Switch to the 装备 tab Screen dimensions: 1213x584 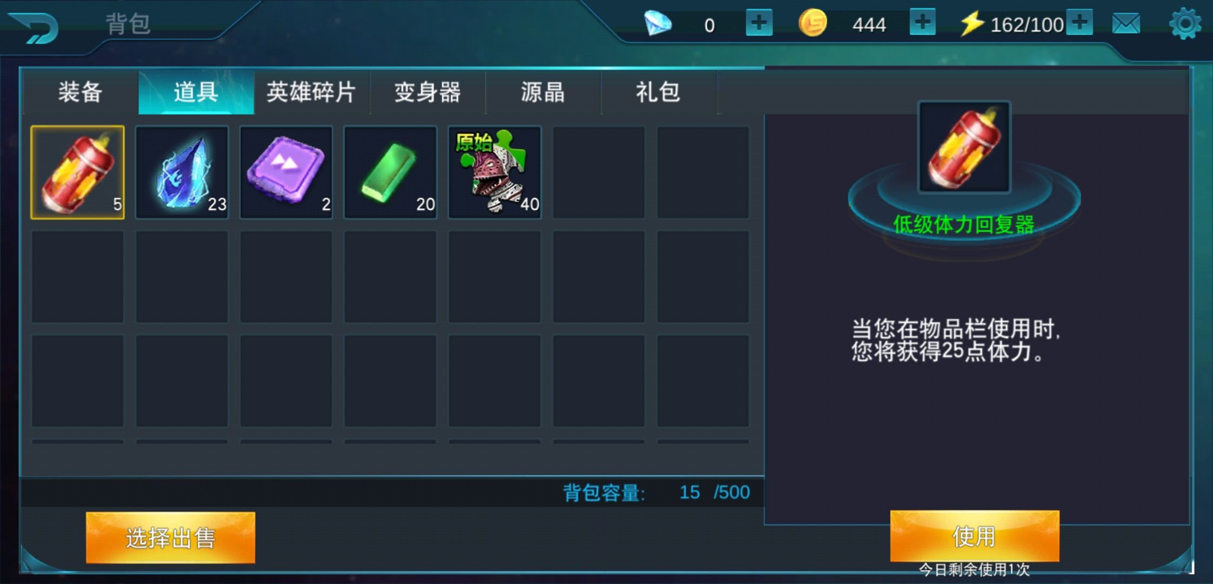(x=81, y=92)
